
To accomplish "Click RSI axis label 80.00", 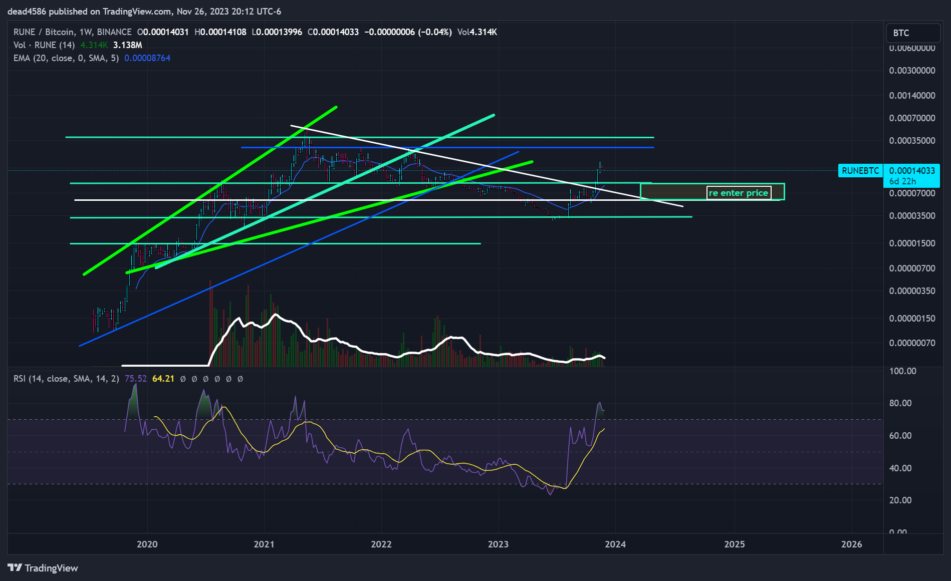I will pos(900,403).
